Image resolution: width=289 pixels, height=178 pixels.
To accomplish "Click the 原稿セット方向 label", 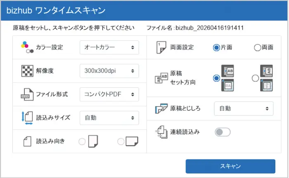I will pos(182,78).
